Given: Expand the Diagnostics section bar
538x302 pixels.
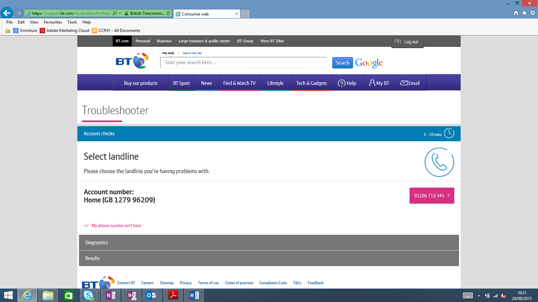Looking at the screenshot, I should pyautogui.click(x=269, y=242).
